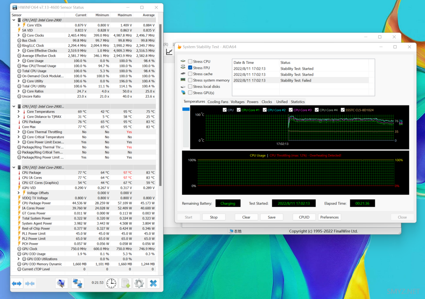
Task: Open the Clocks tab
Action: (x=267, y=102)
